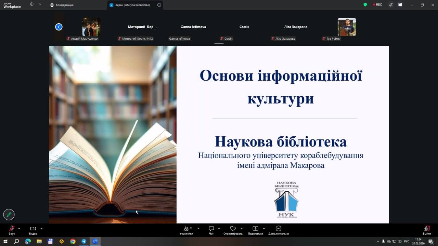The width and height of the screenshot is (438, 246).
Task: Click the green encryption shield icon
Action: (x=365, y=5)
